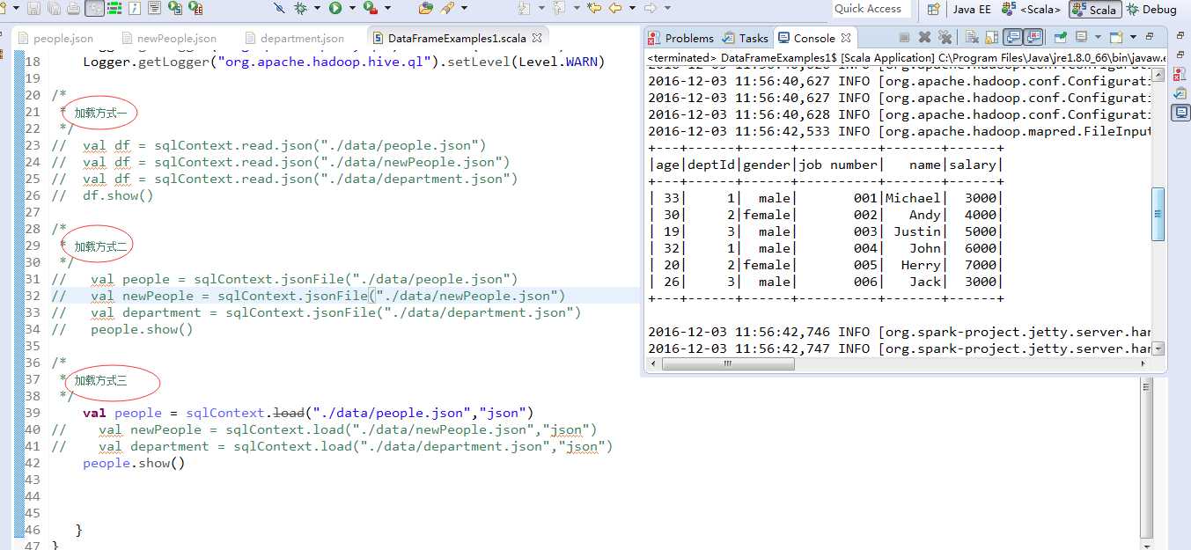Screen dimensions: 1191x550
Task: Open the Run configurations dropdown arrow
Action: pyautogui.click(x=351, y=8)
